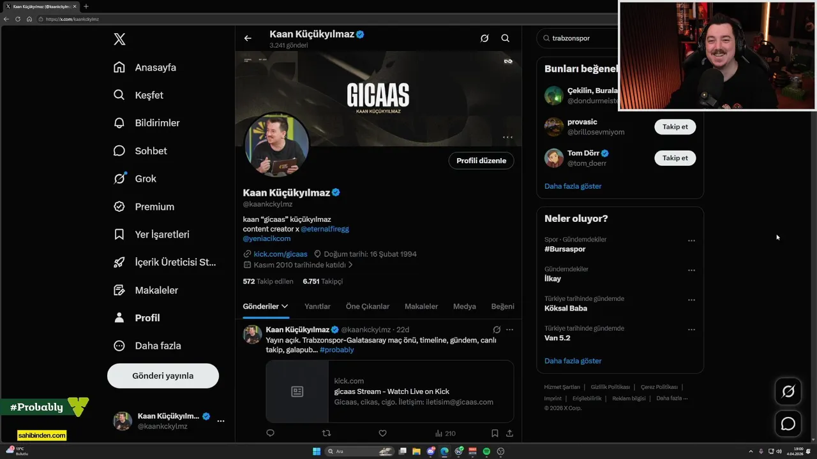Open Gizlilik Politikası footer link
This screenshot has height=459, width=817.
(610, 387)
